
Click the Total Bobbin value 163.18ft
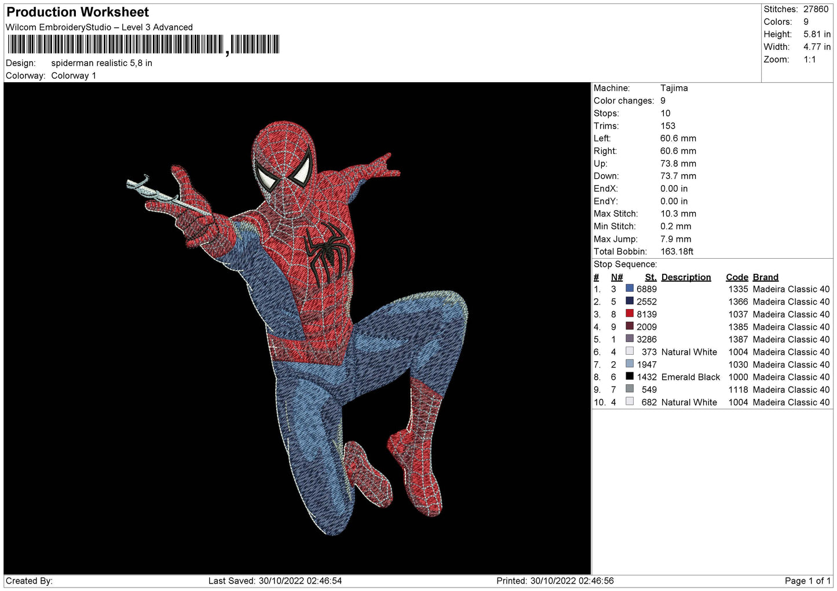click(677, 252)
